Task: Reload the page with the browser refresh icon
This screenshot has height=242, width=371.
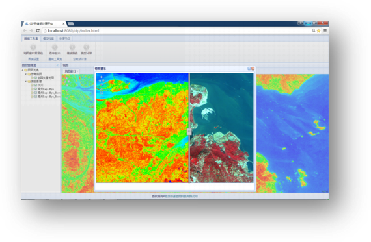Action: (x=38, y=30)
